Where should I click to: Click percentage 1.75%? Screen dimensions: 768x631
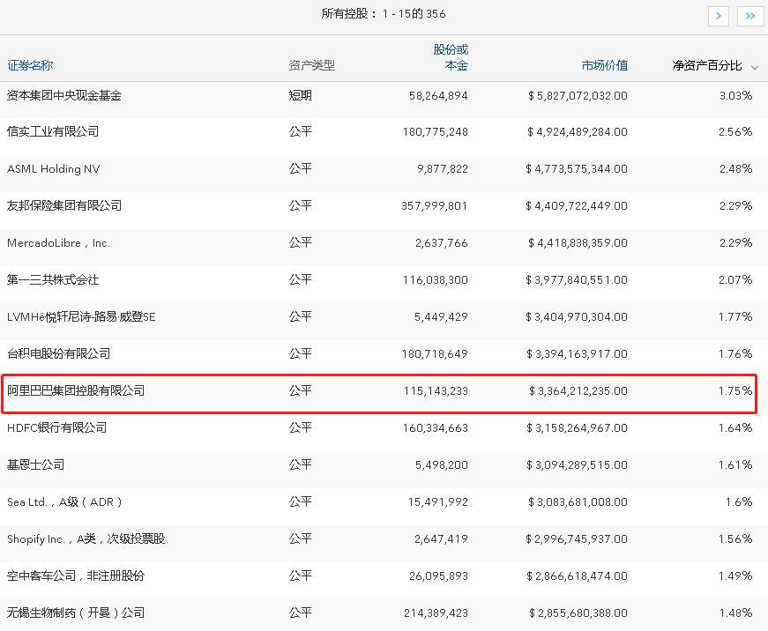coord(735,390)
